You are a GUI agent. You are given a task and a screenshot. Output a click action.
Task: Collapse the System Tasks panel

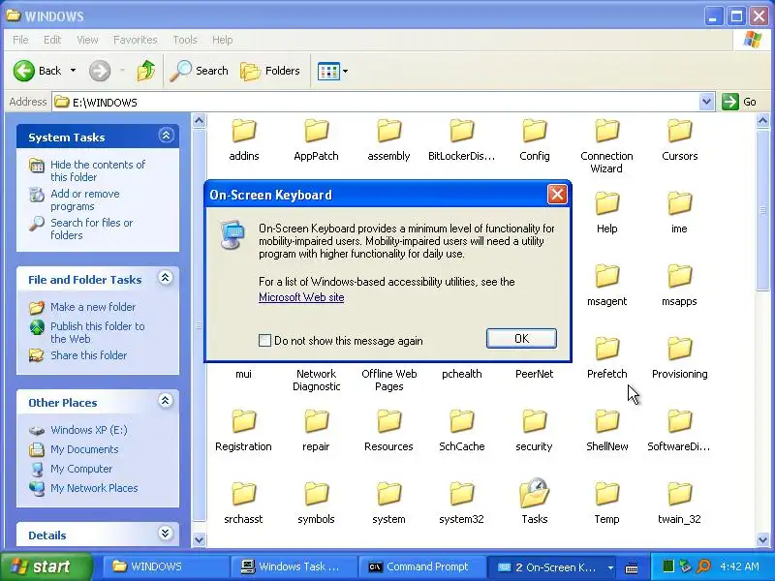166,136
